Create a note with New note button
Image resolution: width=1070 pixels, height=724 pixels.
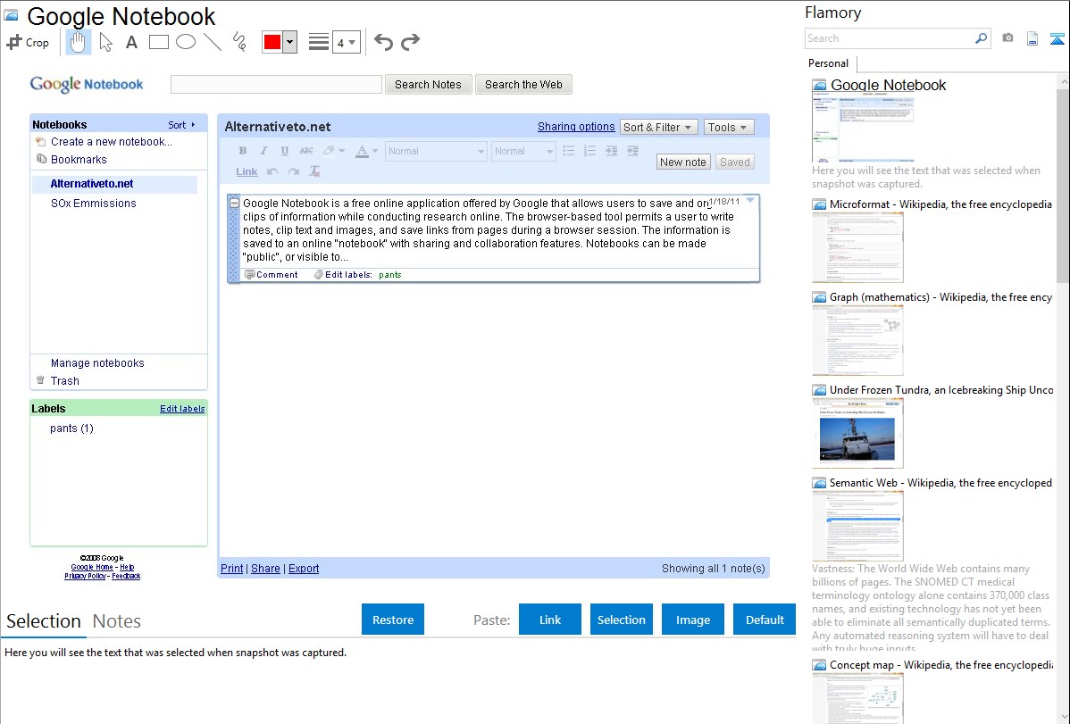tap(683, 162)
